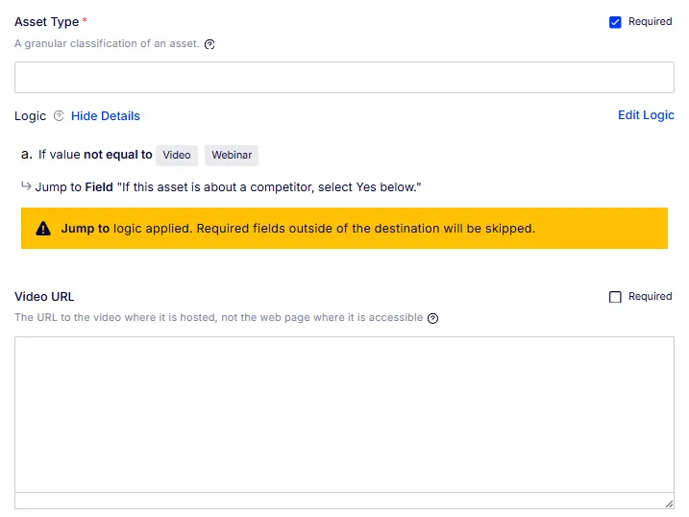The height and width of the screenshot is (517, 689).
Task: Click into the Asset Type input field
Action: click(344, 77)
